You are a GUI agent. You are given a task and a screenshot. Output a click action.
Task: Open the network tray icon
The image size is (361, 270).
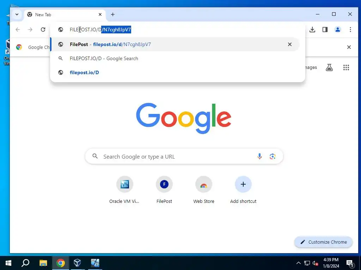[307, 263]
